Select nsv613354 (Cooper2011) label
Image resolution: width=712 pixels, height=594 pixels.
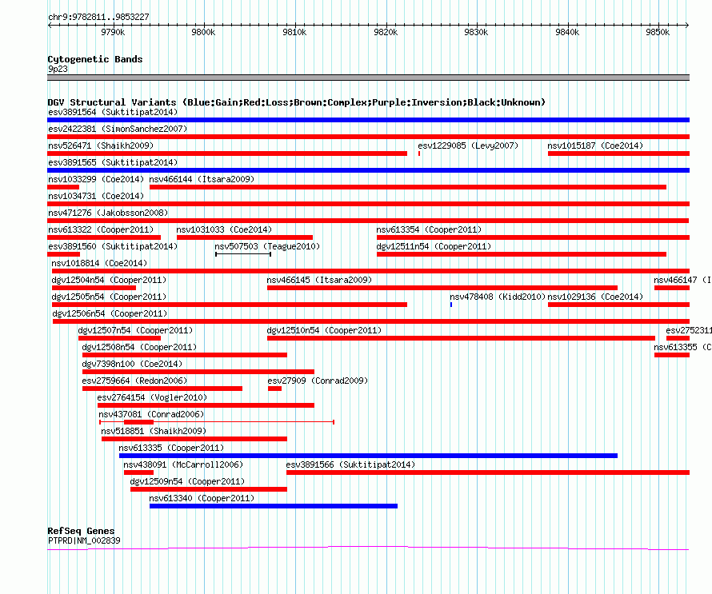(429, 229)
